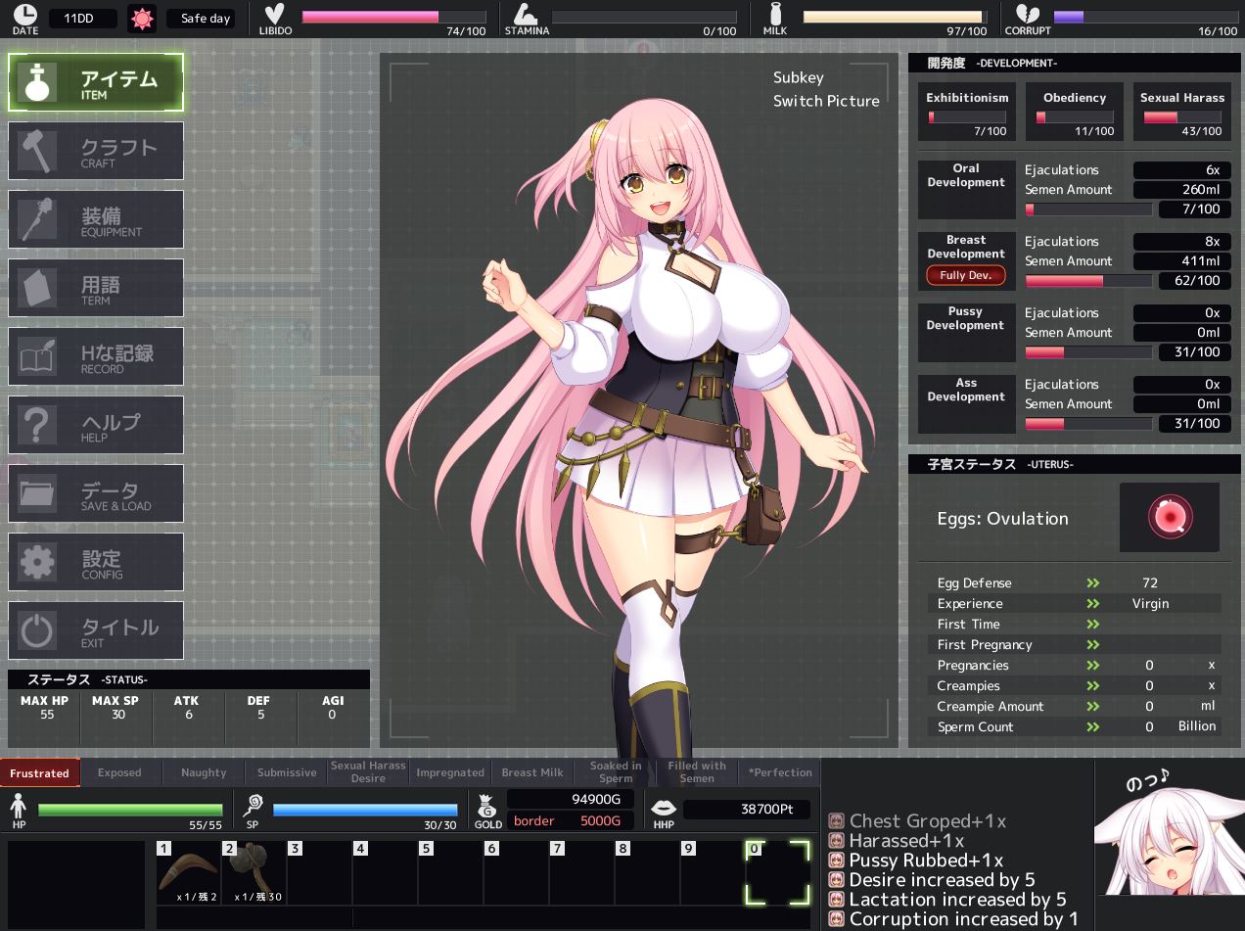
Task: Open Equipment via the staff icon
Action: (x=37, y=219)
